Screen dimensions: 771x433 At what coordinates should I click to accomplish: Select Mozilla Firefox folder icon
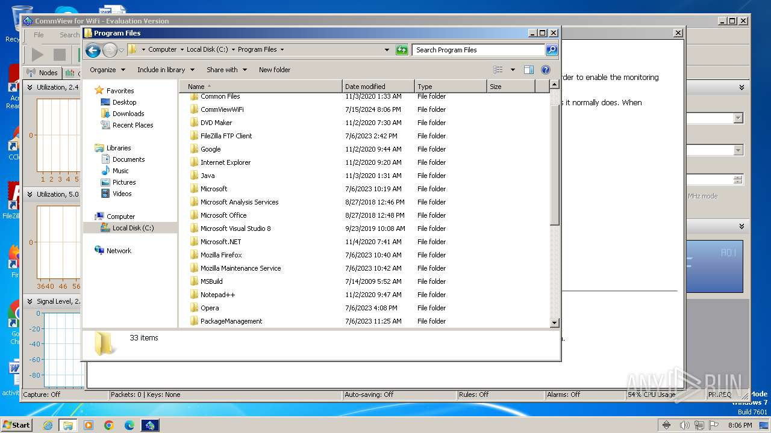pyautogui.click(x=194, y=255)
